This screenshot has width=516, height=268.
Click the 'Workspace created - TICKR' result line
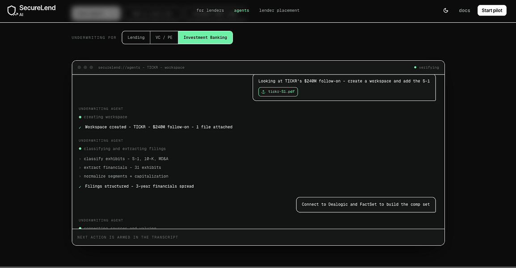[x=159, y=127]
